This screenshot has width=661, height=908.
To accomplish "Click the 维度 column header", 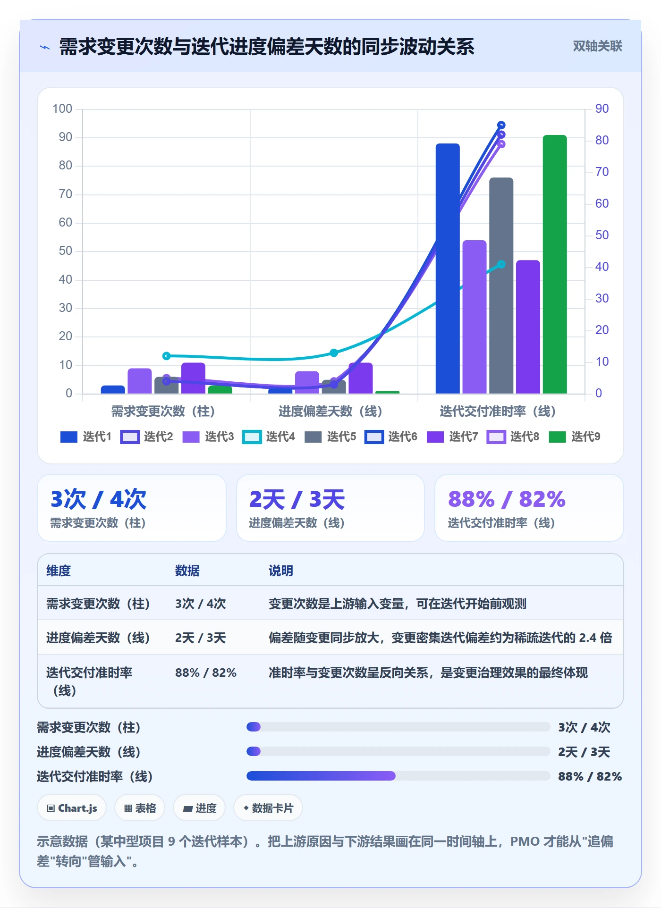I will [x=59, y=571].
